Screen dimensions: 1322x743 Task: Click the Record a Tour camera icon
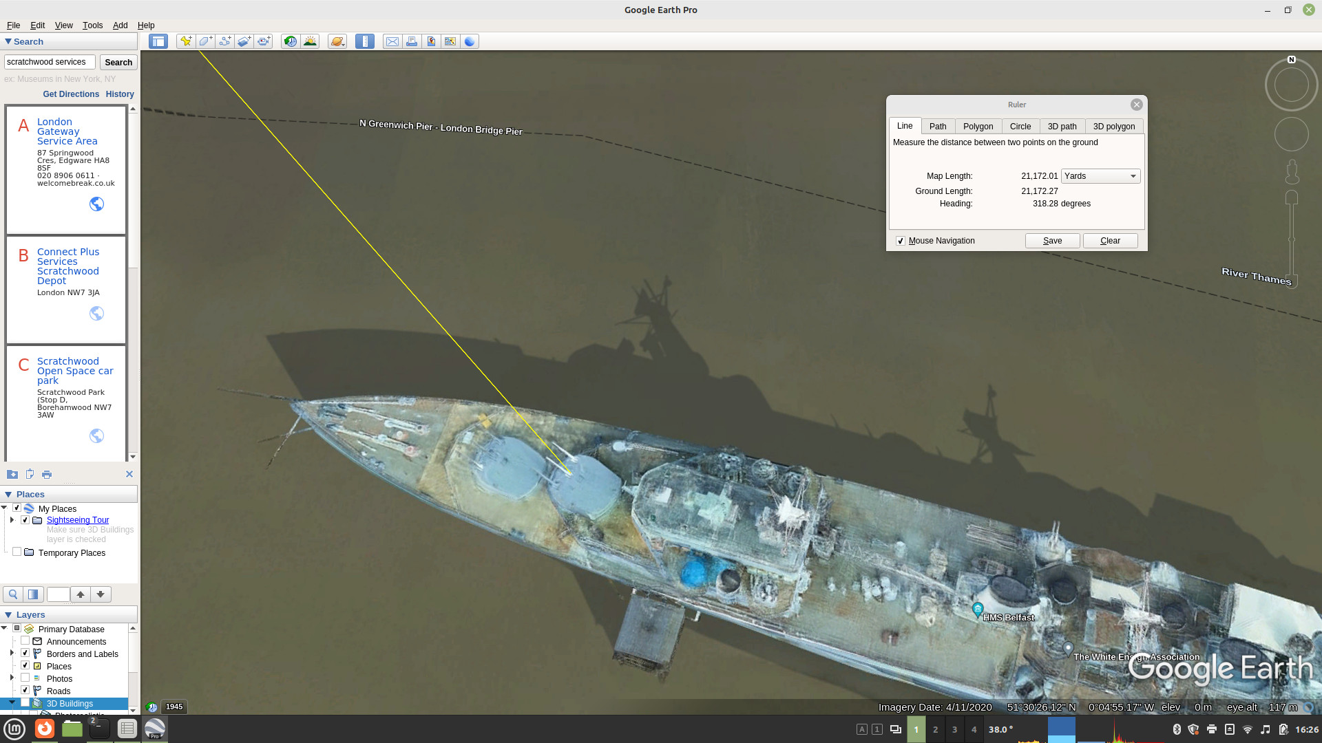click(264, 41)
